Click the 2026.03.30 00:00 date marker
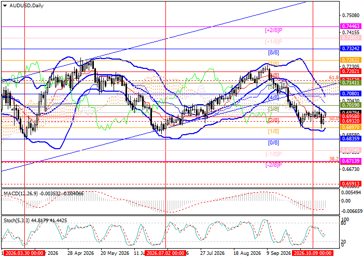This screenshot has width=363, height=259. [x=24, y=253]
